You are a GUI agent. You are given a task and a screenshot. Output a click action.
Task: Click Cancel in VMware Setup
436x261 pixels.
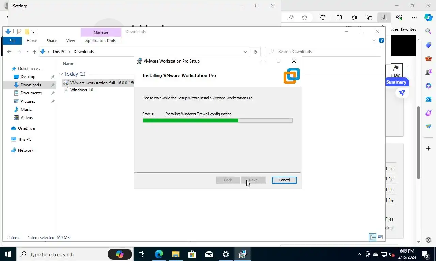click(x=284, y=180)
